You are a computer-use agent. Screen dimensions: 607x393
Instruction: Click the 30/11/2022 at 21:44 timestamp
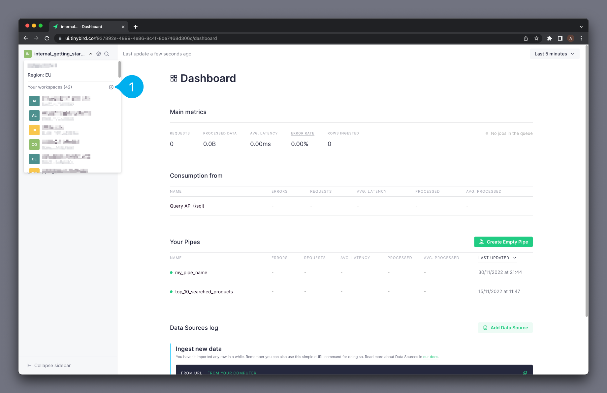coord(500,272)
